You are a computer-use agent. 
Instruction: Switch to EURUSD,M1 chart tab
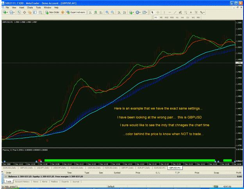click(x=160, y=168)
